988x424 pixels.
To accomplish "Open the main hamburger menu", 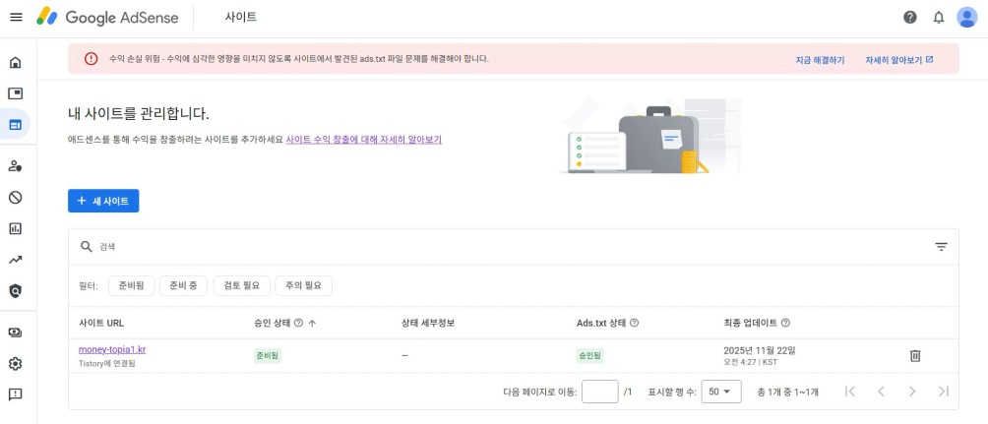I will click(16, 18).
